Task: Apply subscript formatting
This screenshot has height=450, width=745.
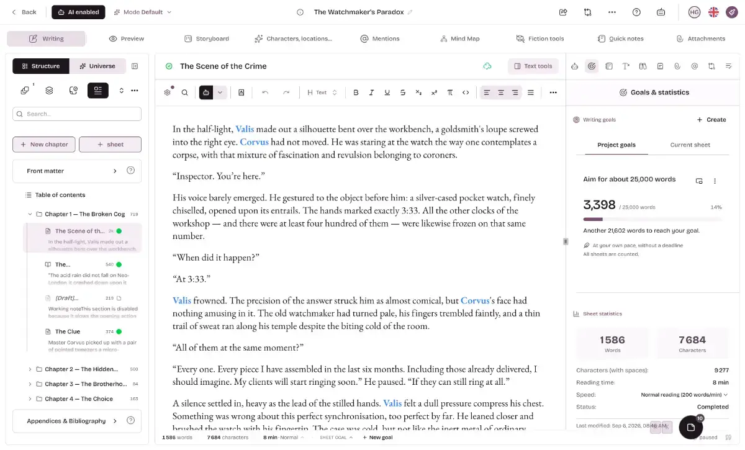Action: [x=418, y=92]
